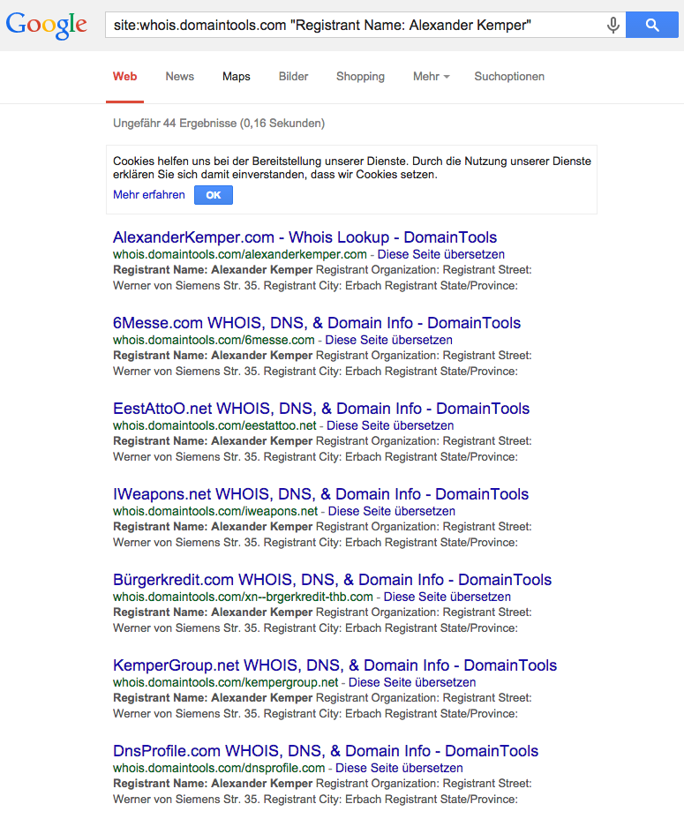Click inside the search query field
Screen dimensions: 684x819
[x=353, y=26]
